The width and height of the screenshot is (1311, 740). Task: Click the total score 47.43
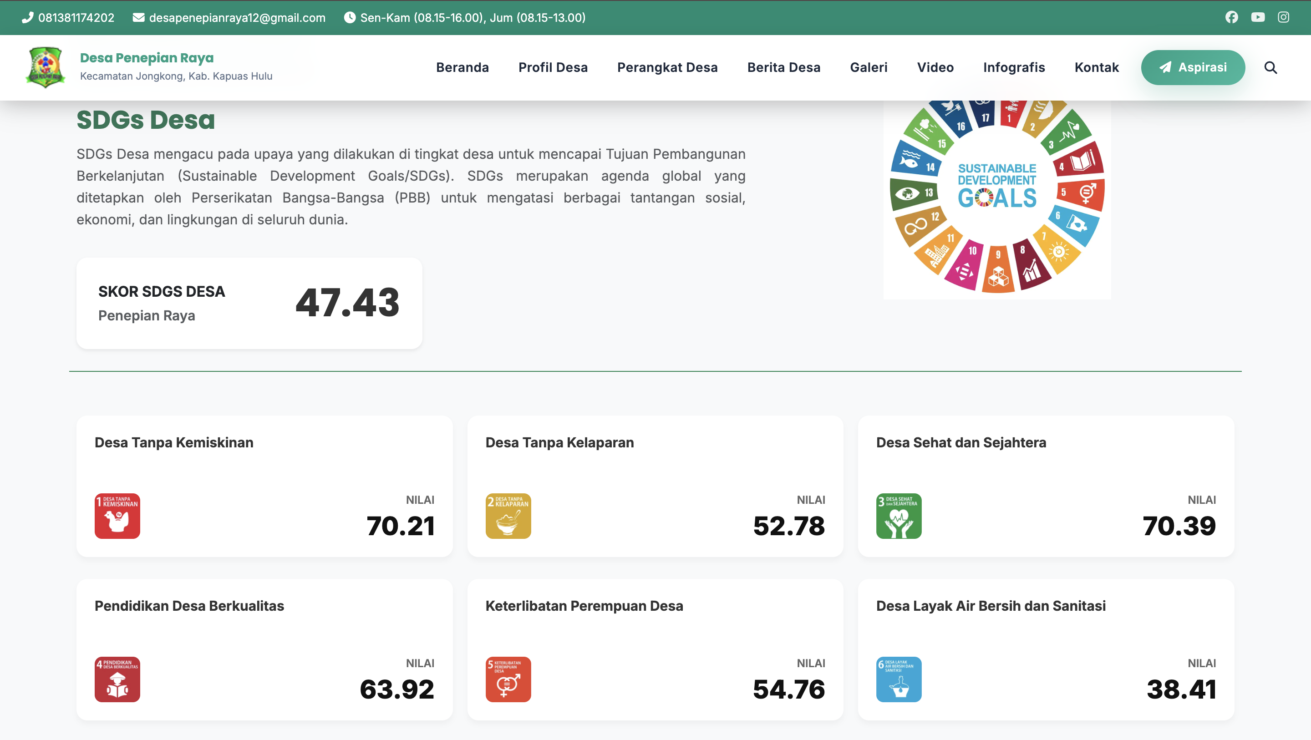(x=347, y=302)
